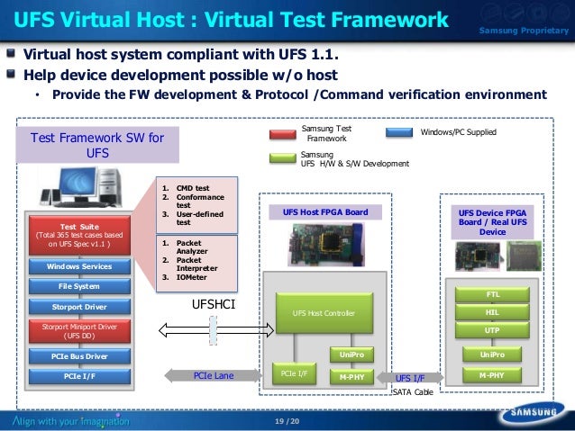
Task: Click the IOMeter list item
Action: click(x=185, y=277)
